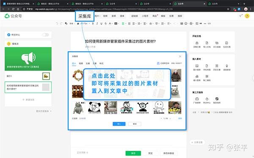Click the blue 插入 button in dialog
The width and height of the screenshot is (254, 158).
(x=119, y=124)
